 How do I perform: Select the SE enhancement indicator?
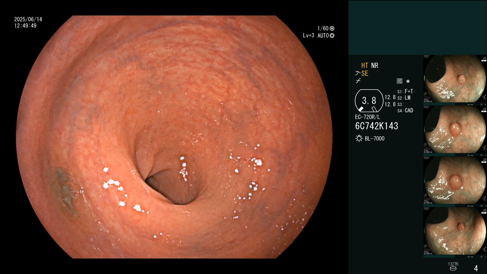(365, 73)
